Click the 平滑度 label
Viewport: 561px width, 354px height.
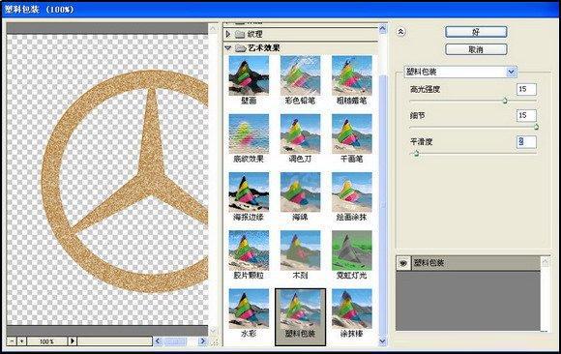coord(422,142)
